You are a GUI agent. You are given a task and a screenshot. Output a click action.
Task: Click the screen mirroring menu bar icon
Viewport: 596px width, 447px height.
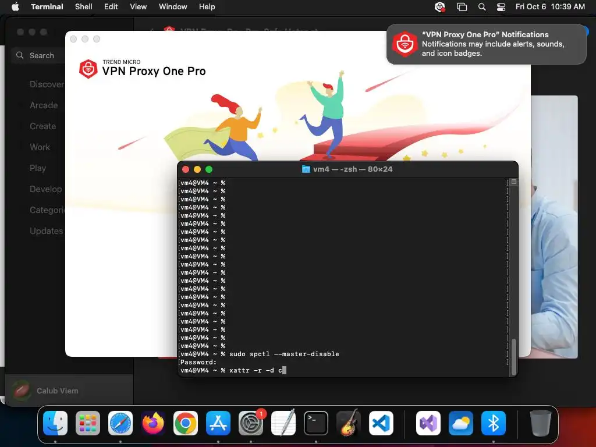coord(462,7)
